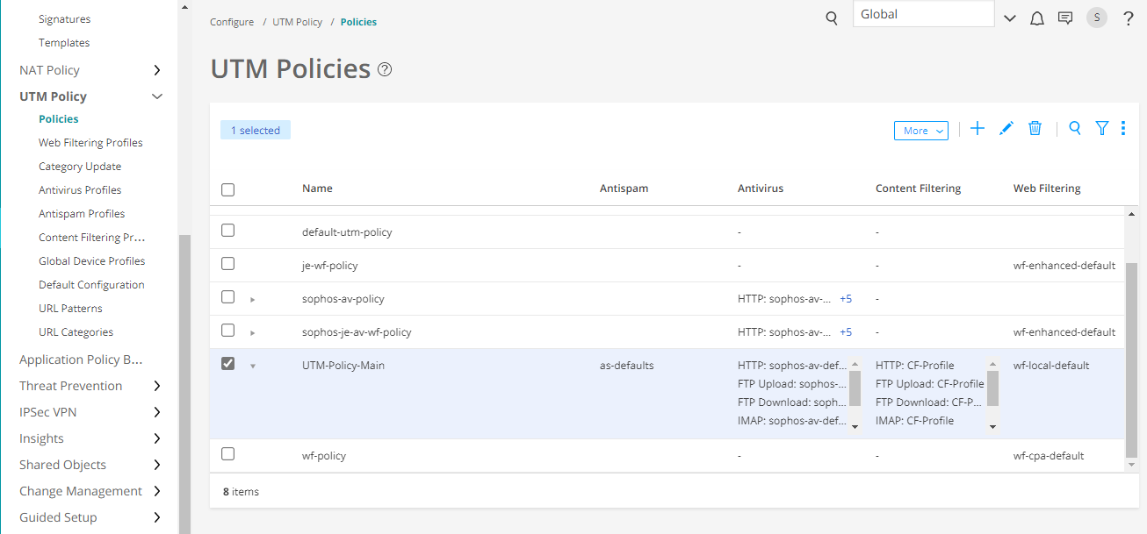Open Web Filtering Profiles in sidebar
This screenshot has width=1147, height=534.
click(90, 142)
